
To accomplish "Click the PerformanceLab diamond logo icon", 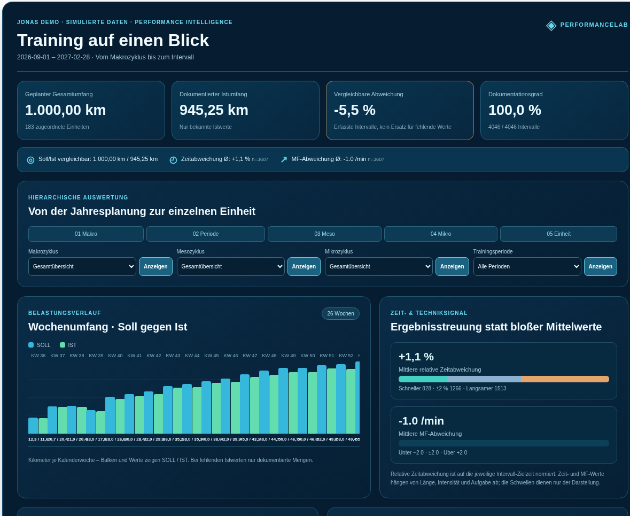I will (551, 25).
